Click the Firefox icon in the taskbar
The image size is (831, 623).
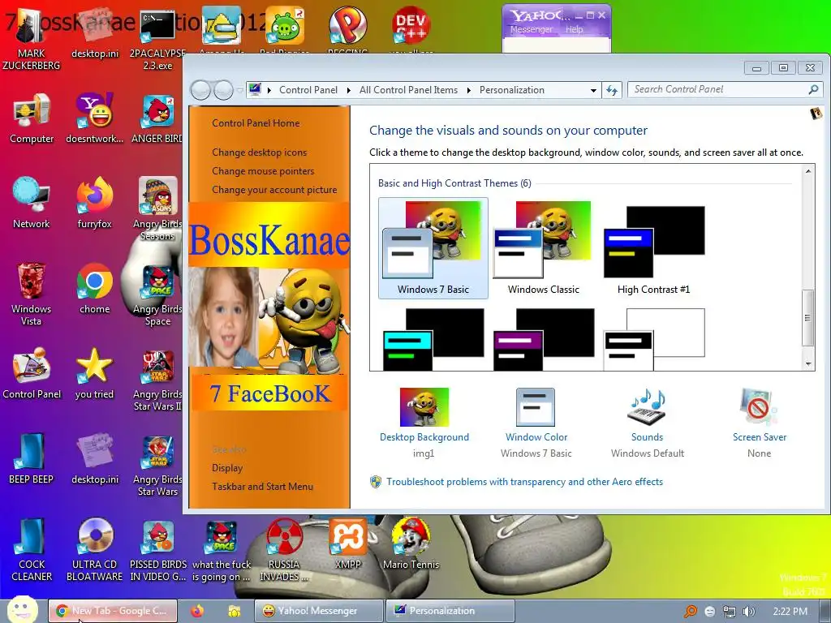197,611
